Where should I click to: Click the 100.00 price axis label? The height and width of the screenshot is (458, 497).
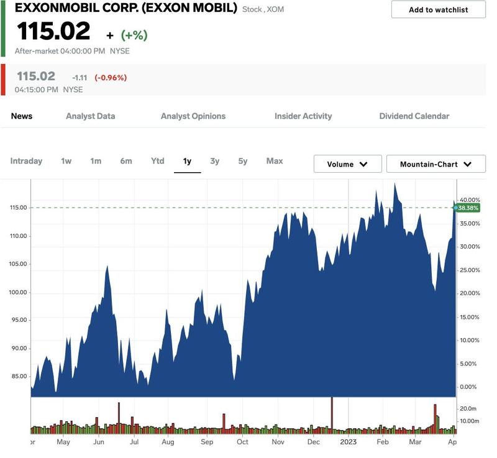click(x=18, y=292)
